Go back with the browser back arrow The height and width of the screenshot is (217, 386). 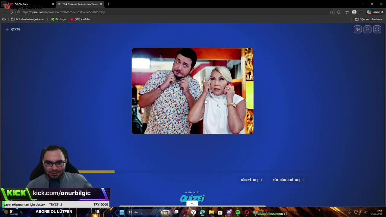coord(4,12)
